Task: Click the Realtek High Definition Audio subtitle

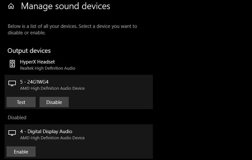Action: coord(48,68)
